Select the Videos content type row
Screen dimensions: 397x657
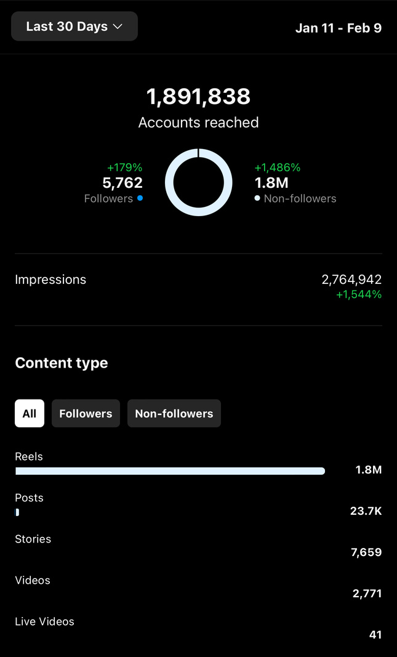[x=33, y=581]
